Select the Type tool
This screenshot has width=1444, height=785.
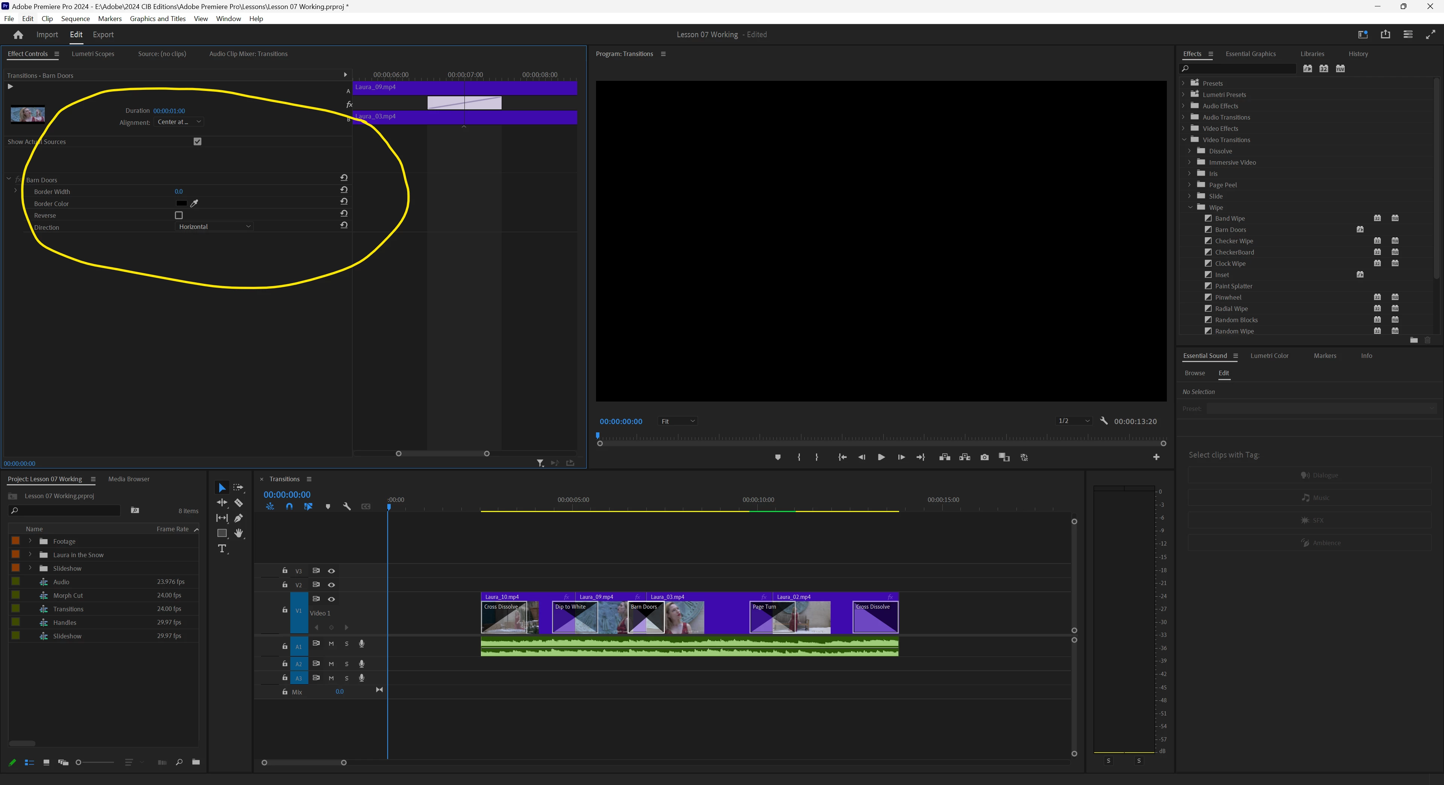coord(222,549)
